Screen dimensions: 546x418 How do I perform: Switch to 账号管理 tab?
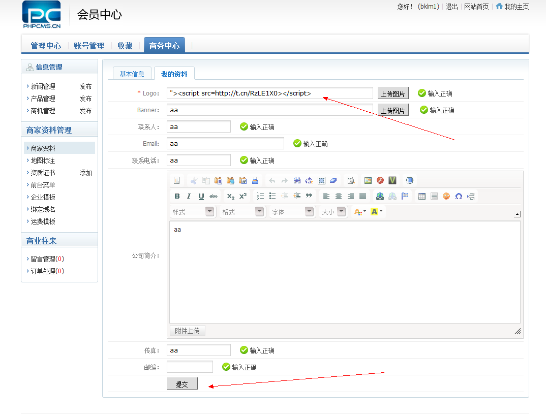[89, 46]
